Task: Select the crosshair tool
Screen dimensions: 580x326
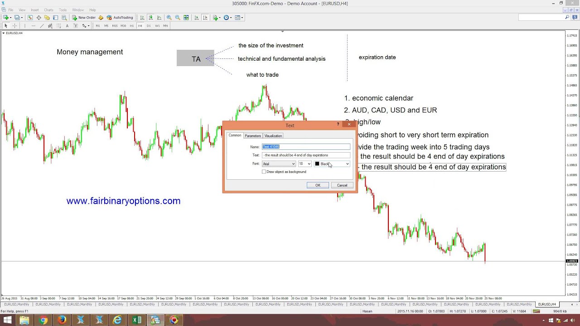Action: (x=14, y=26)
